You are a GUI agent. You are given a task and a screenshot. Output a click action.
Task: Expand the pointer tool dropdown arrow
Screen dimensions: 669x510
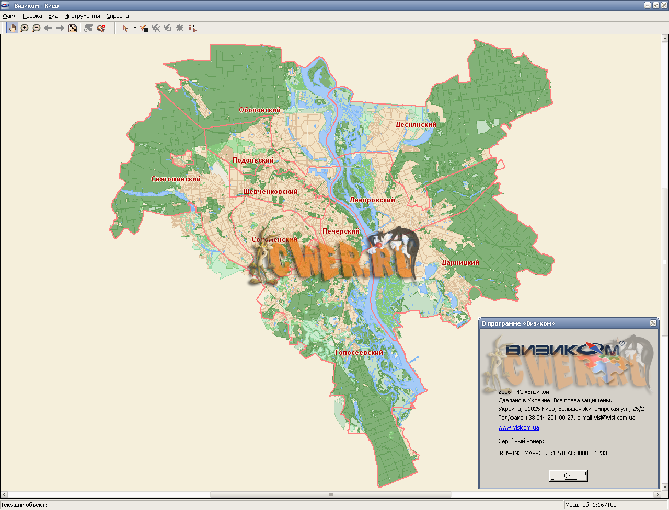134,28
